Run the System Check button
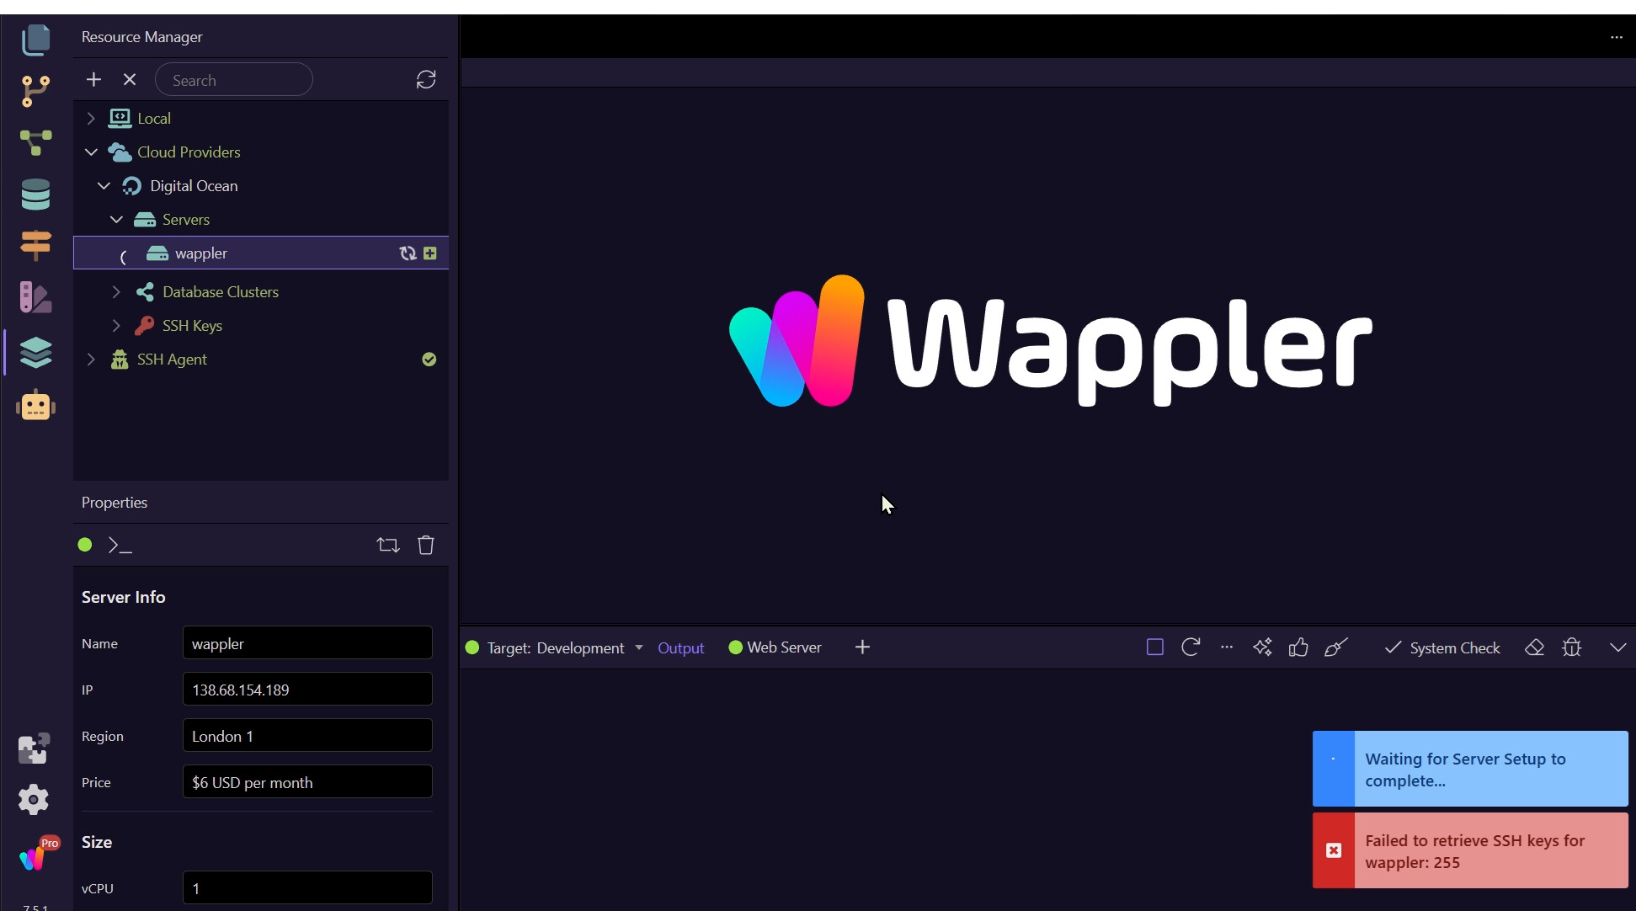The image size is (1636, 911). tap(1442, 647)
